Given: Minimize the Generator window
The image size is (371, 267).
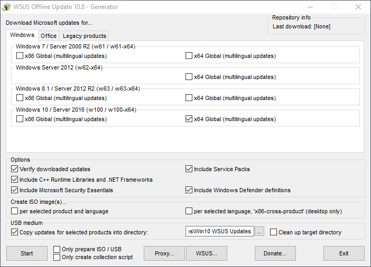Looking at the screenshot, I should tap(310, 7).
